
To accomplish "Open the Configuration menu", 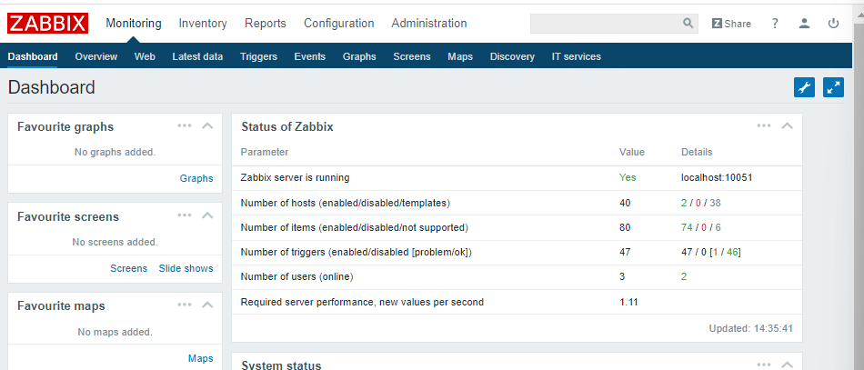I will point(339,23).
